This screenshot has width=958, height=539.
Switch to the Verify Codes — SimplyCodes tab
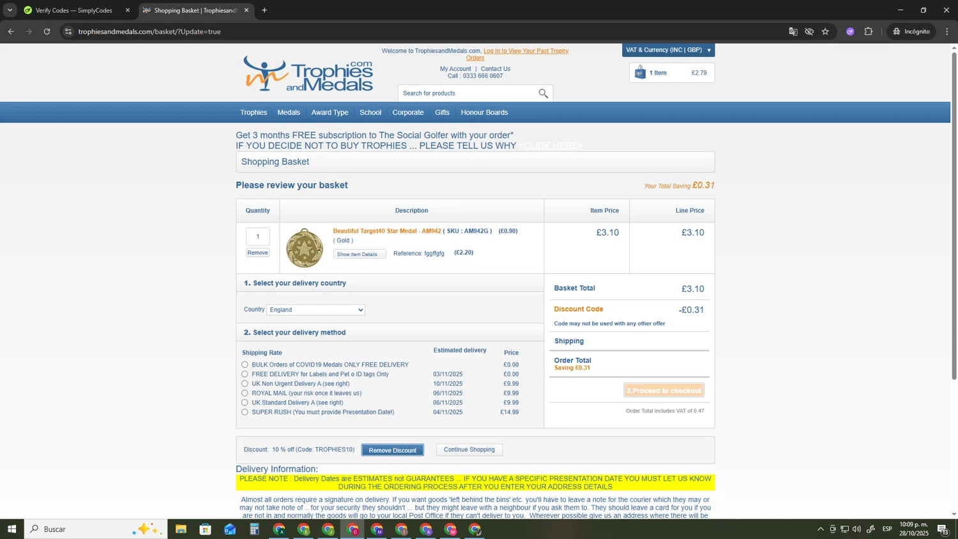tap(74, 10)
